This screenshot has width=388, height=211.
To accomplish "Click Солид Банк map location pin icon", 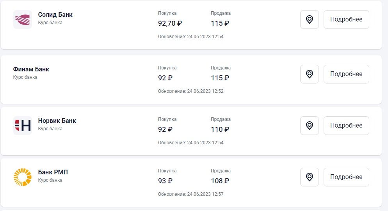I will pyautogui.click(x=310, y=20).
